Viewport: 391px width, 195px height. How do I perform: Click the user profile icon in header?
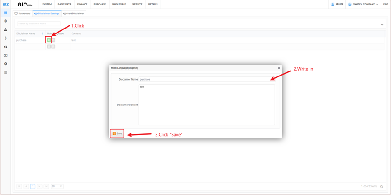click(x=333, y=5)
